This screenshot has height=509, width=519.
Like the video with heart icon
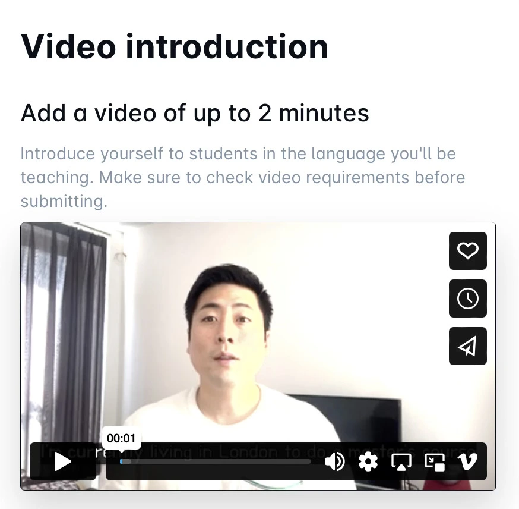point(468,251)
